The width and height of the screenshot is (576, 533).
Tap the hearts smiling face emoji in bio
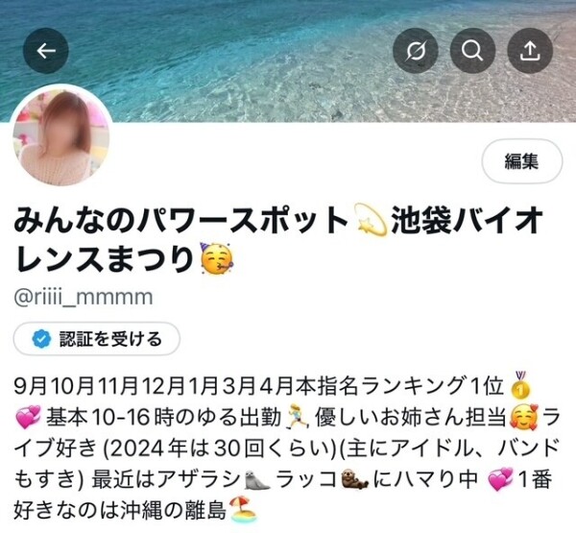(524, 417)
